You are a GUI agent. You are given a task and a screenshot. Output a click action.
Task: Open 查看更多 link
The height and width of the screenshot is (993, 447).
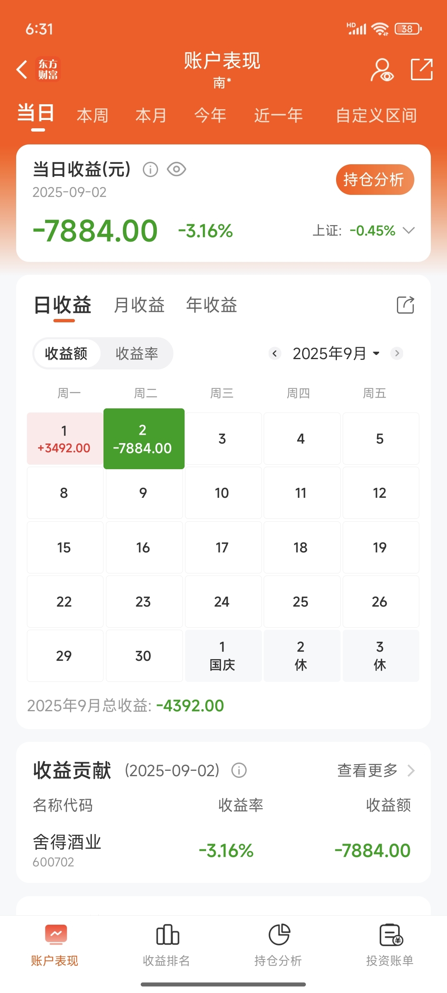click(x=376, y=770)
